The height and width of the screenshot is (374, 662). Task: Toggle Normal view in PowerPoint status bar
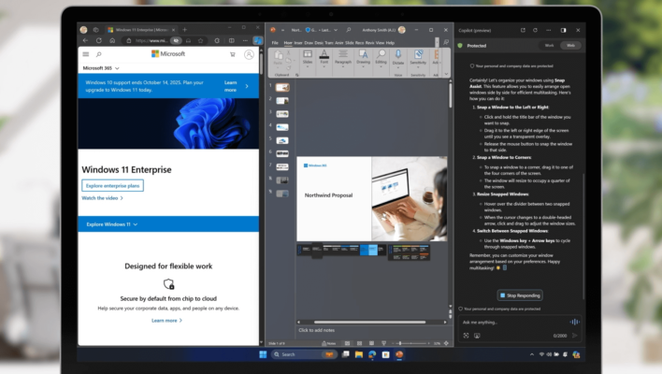coord(347,343)
